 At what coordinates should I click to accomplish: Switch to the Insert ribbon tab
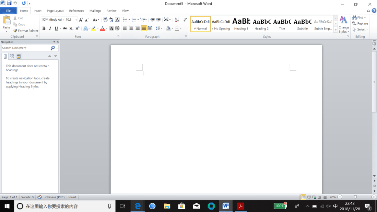click(37, 11)
